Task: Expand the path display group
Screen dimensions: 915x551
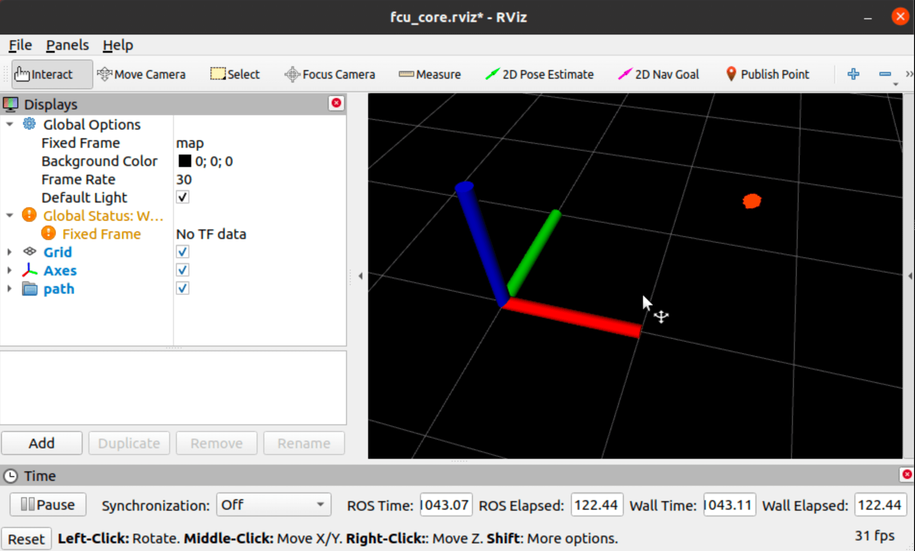Action: click(x=9, y=289)
